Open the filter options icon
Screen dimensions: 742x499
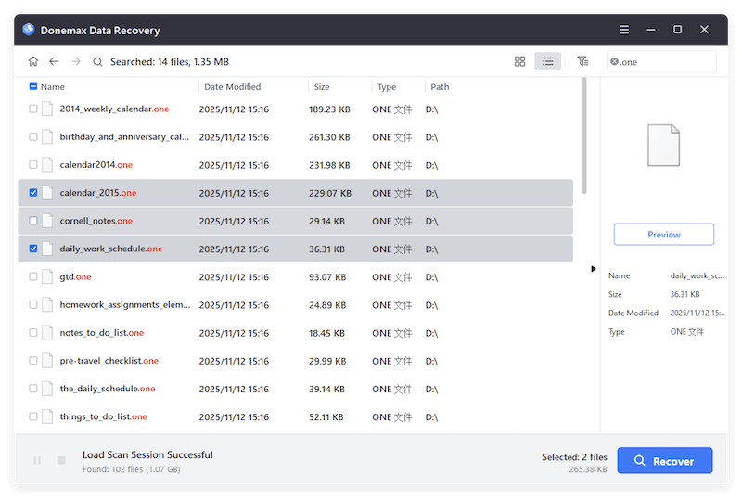tap(582, 61)
